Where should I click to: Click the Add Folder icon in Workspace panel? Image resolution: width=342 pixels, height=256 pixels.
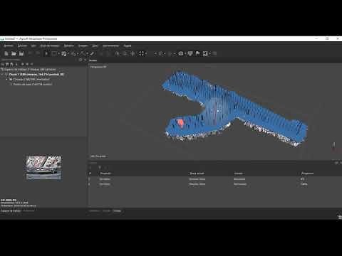(11, 64)
